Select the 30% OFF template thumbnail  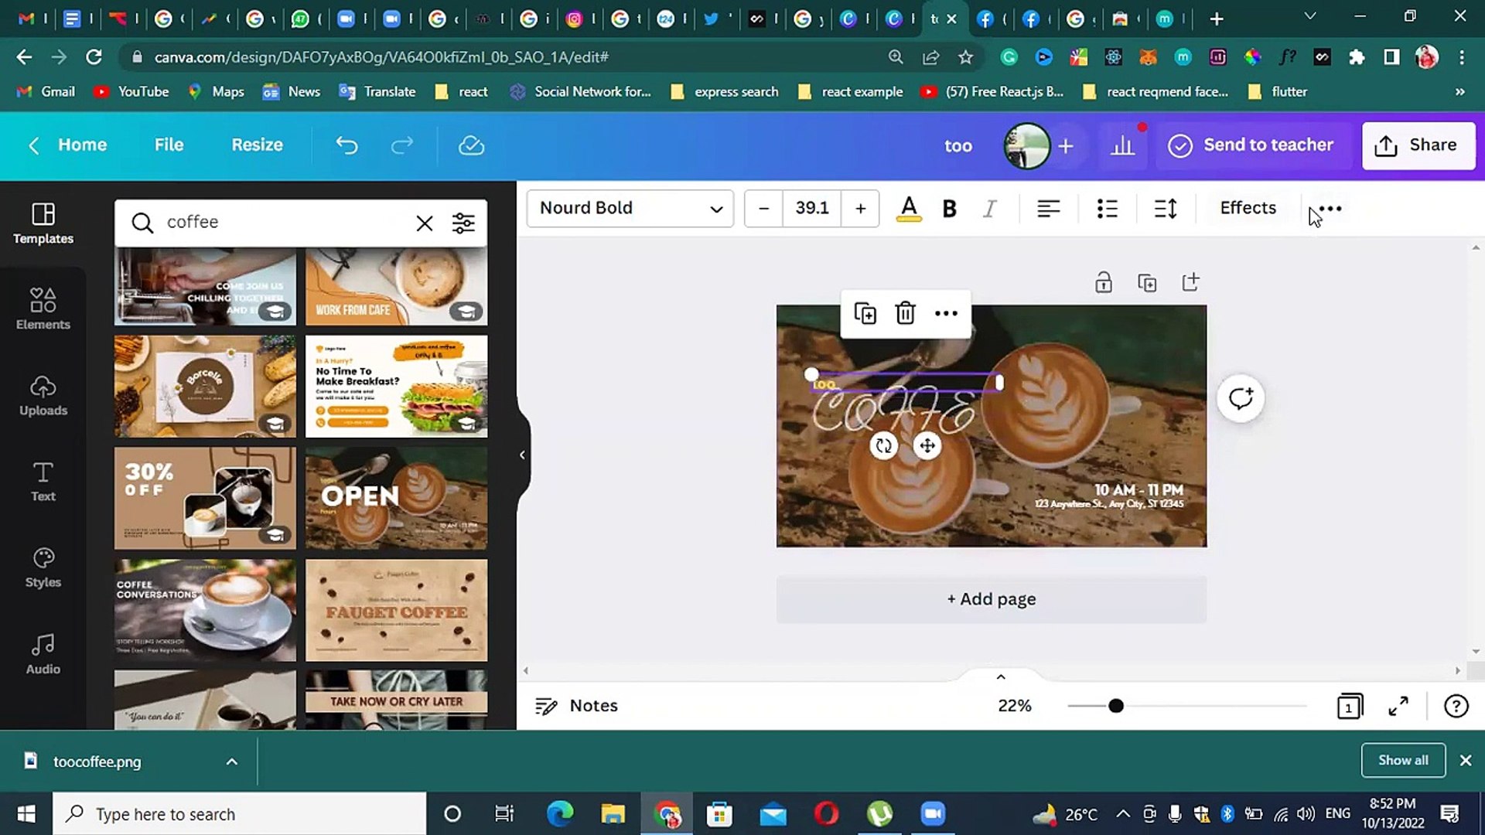[205, 498]
